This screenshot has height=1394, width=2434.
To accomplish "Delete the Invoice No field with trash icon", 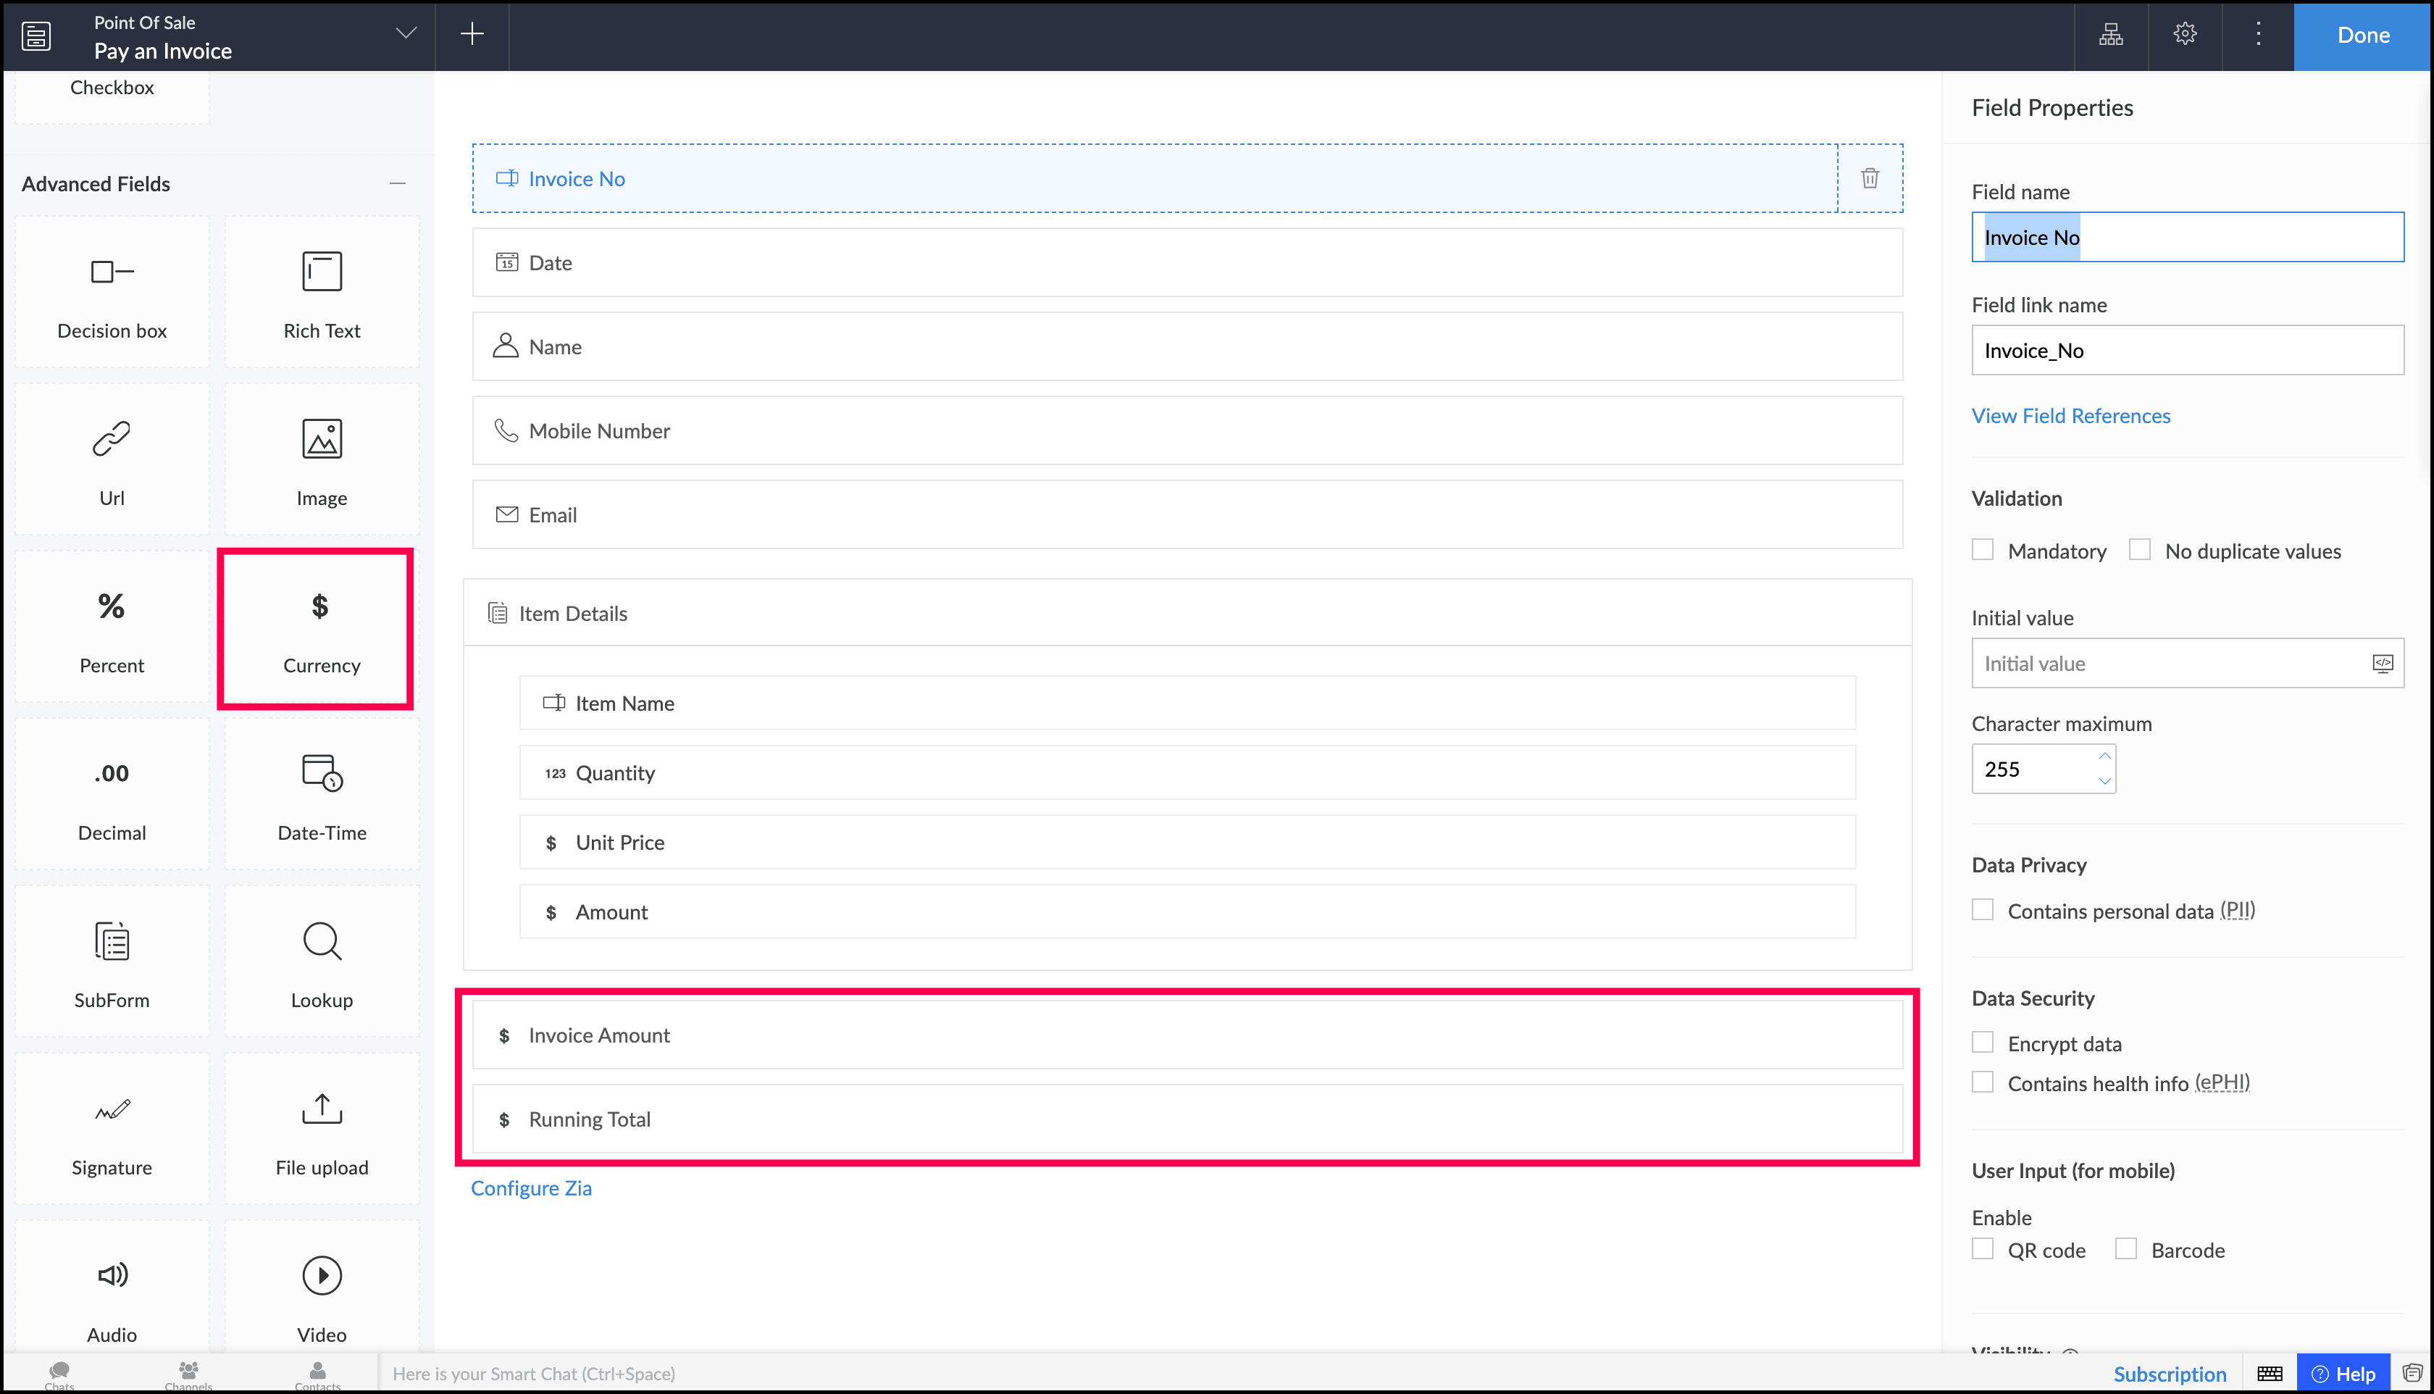I will coord(1869,178).
